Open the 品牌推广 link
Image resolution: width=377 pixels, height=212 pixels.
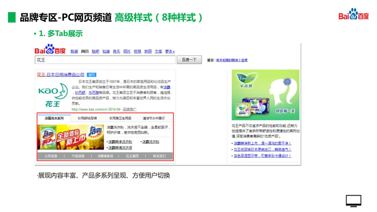tap(129, 109)
